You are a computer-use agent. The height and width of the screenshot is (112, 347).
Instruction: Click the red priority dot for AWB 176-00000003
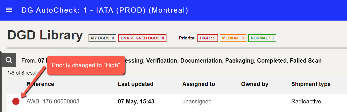16,101
